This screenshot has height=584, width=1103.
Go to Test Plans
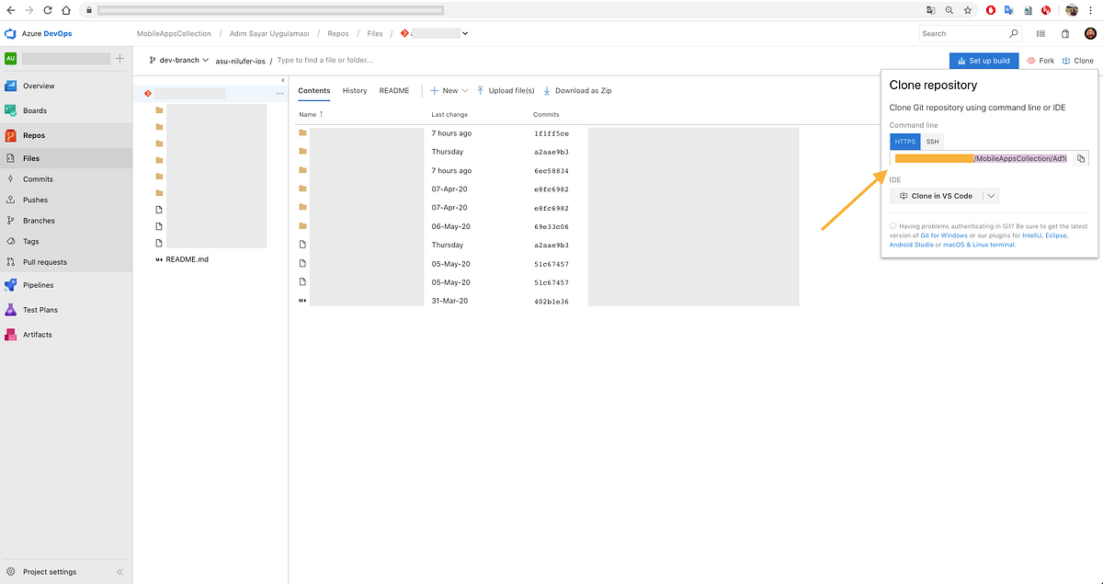tap(41, 310)
